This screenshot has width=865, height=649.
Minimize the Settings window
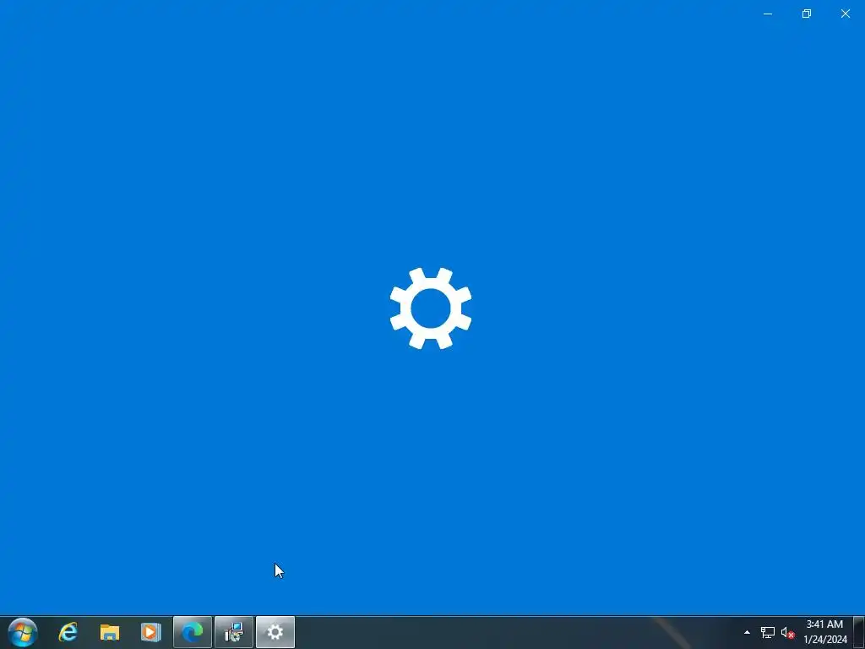tap(767, 14)
